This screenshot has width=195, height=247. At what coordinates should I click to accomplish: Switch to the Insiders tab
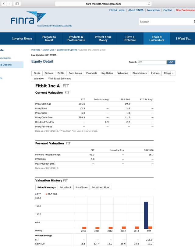[155, 73]
